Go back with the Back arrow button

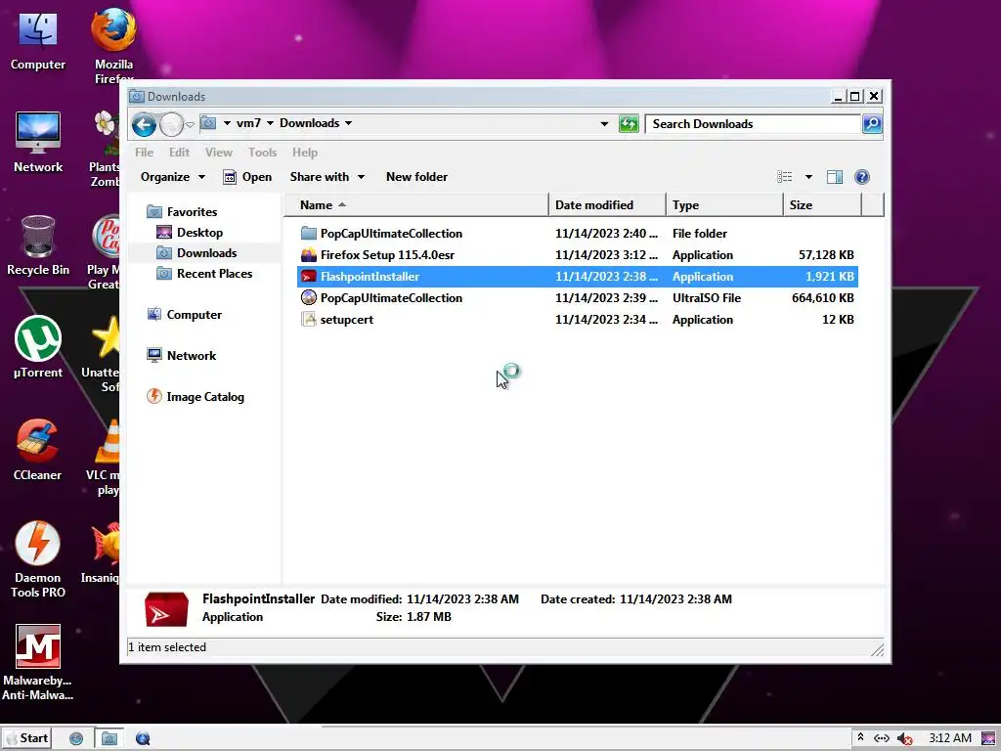point(145,124)
